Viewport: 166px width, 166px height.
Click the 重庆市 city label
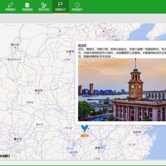pyautogui.click(x=18, y=139)
